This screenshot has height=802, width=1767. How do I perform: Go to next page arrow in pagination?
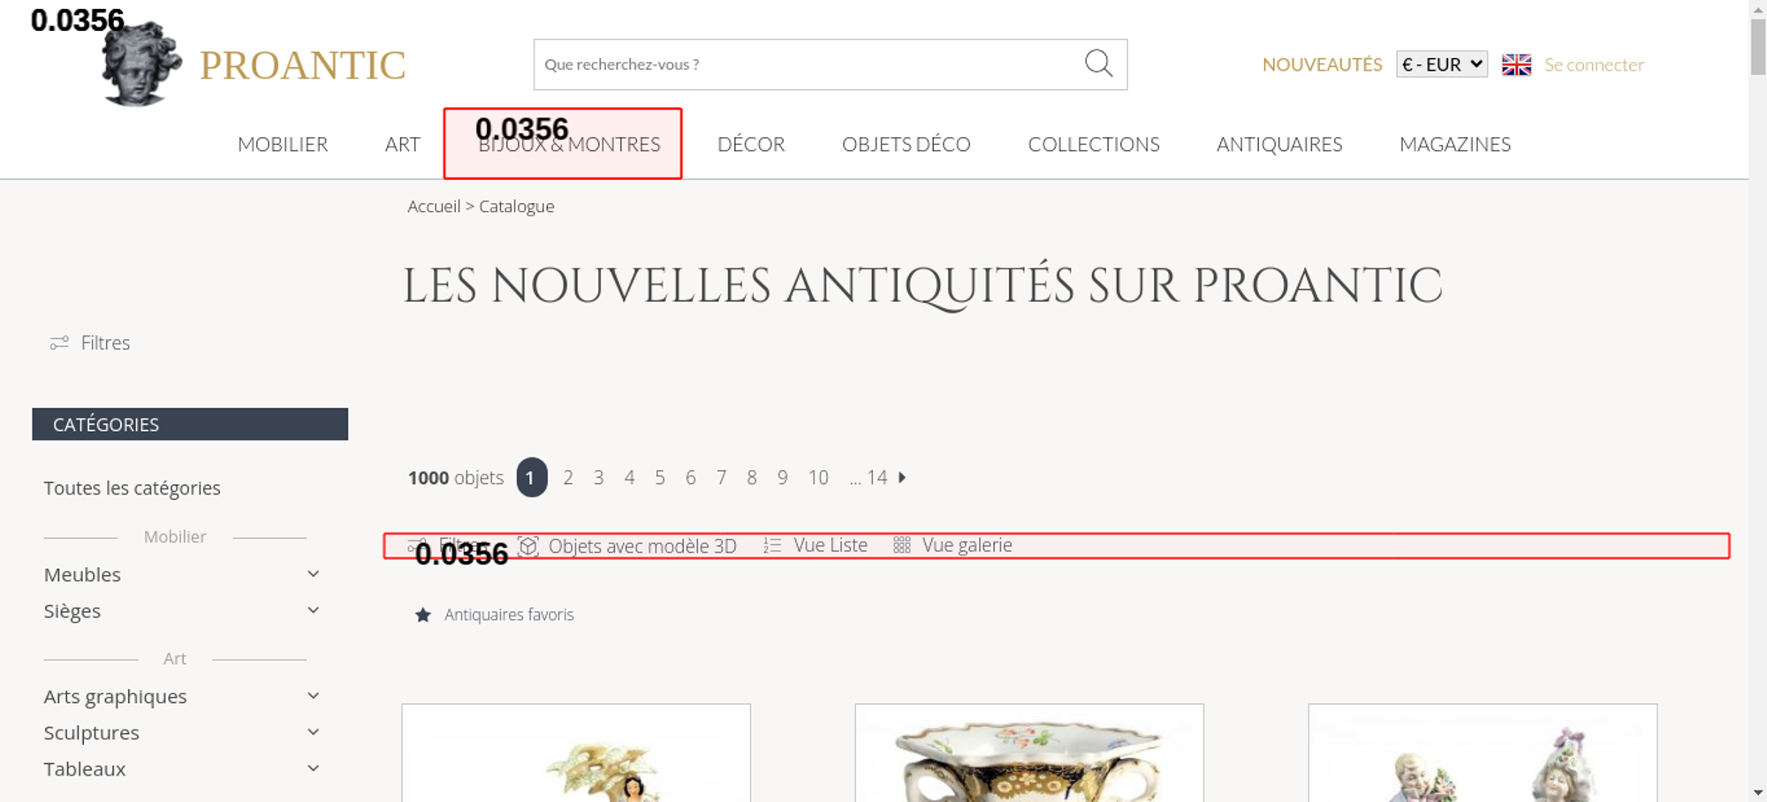902,478
